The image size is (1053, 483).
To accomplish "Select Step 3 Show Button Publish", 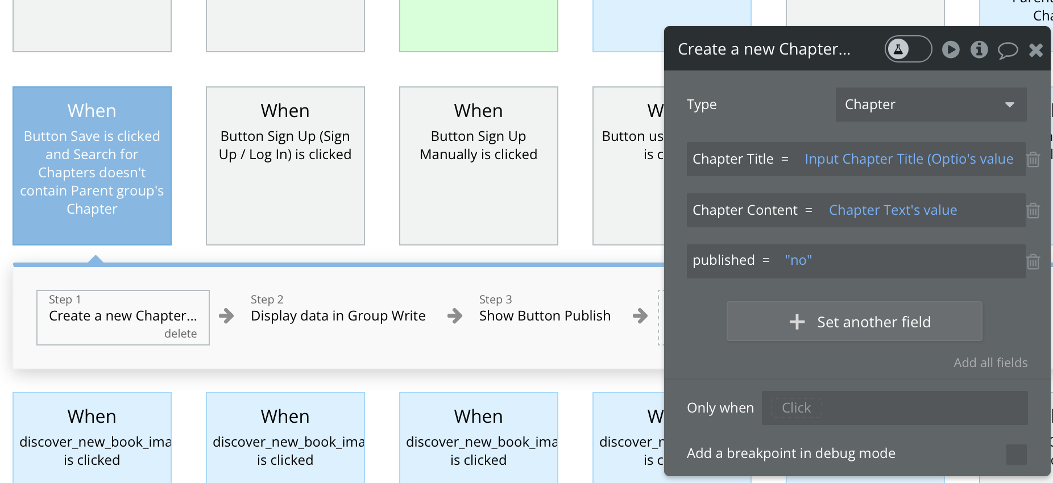I will coord(545,315).
